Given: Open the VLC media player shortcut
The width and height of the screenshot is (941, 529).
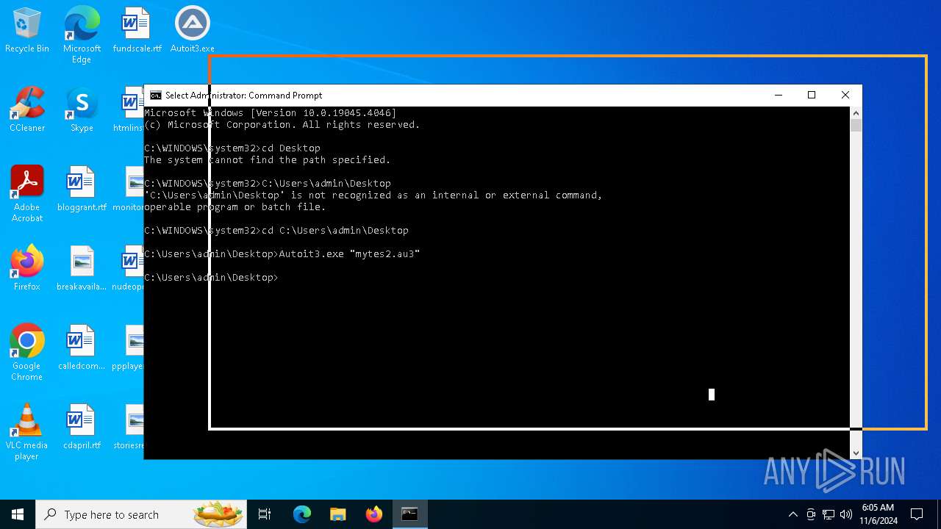Looking at the screenshot, I should click(x=27, y=432).
